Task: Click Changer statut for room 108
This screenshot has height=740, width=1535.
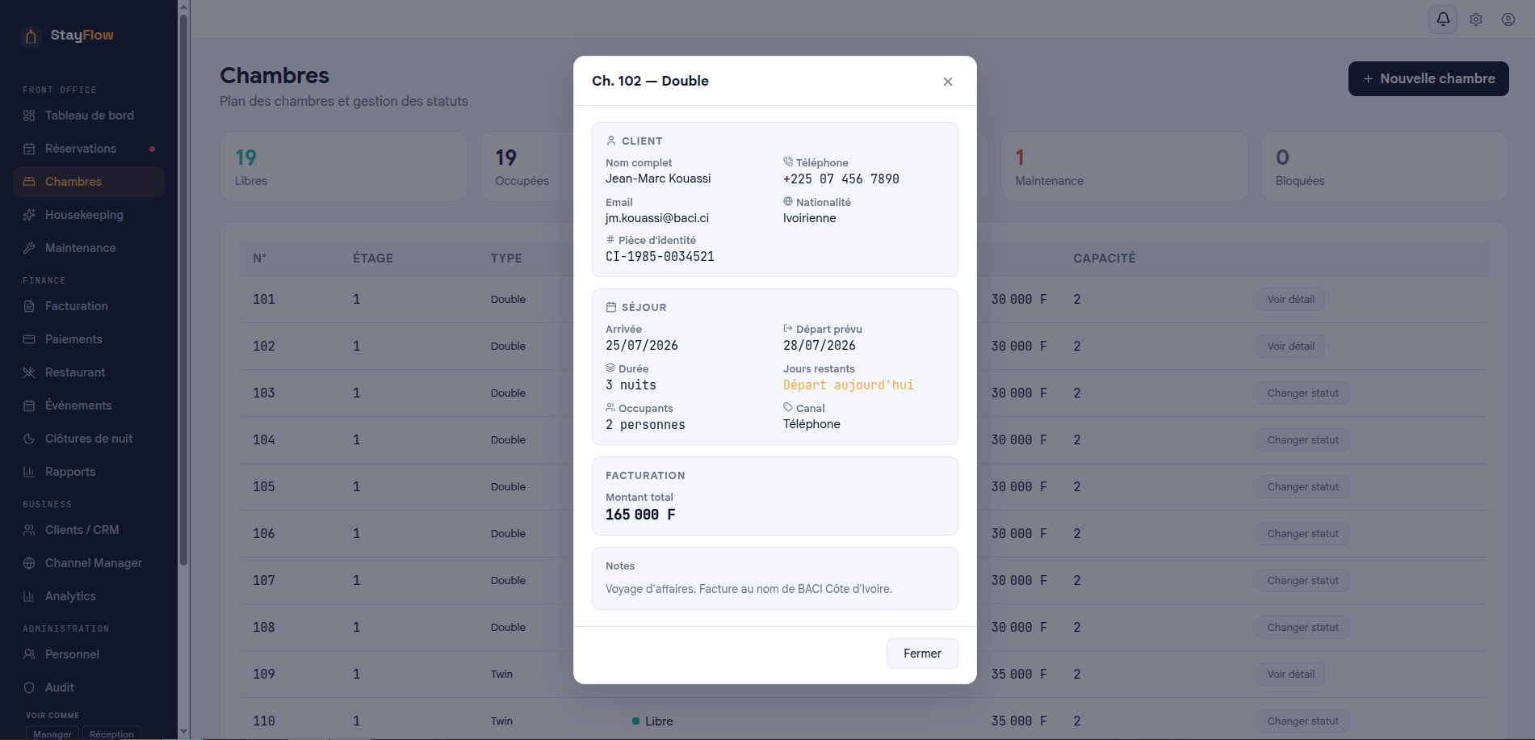Action: (x=1302, y=628)
